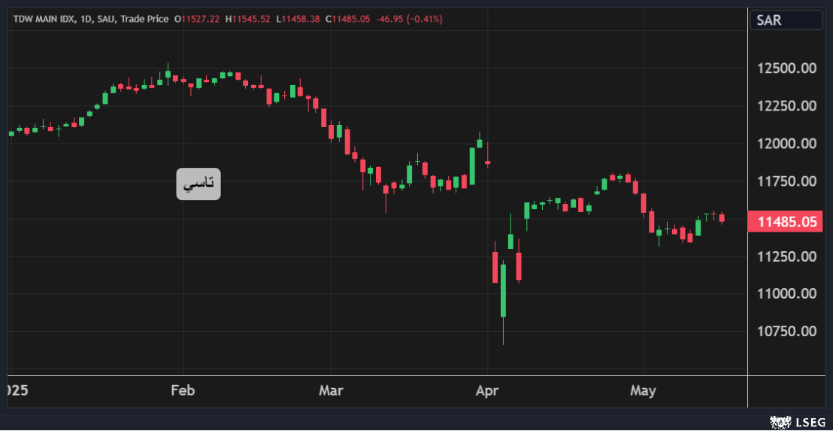
Task: Click the 10750.00 price scale label
Action: 786,331
